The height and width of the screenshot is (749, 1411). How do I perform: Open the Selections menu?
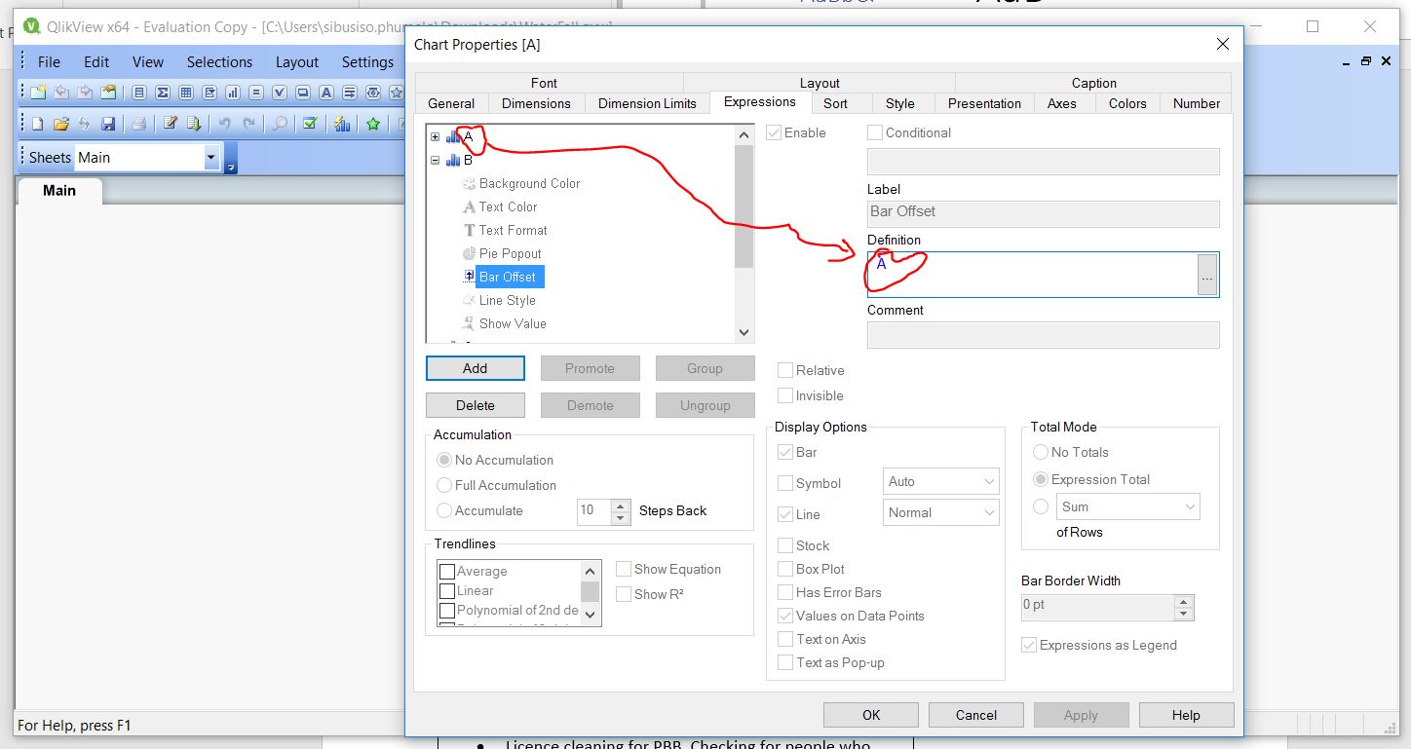click(219, 61)
